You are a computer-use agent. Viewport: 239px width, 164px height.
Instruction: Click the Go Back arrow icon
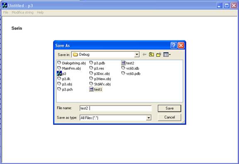tap(144, 54)
